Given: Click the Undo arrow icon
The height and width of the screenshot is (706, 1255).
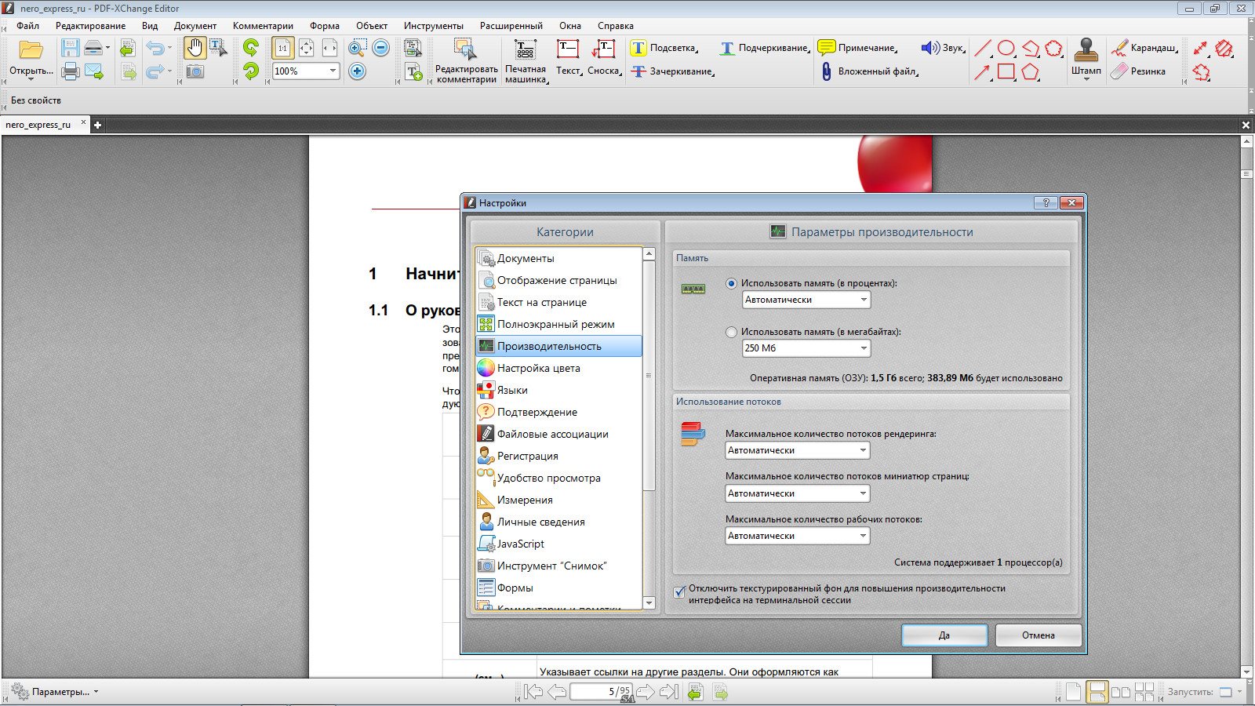Looking at the screenshot, I should tap(156, 49).
